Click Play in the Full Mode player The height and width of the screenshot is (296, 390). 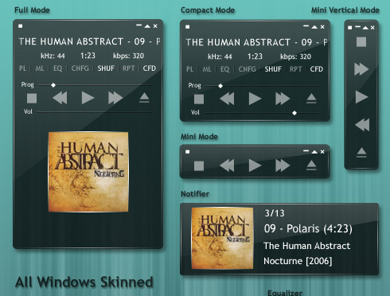point(88,98)
